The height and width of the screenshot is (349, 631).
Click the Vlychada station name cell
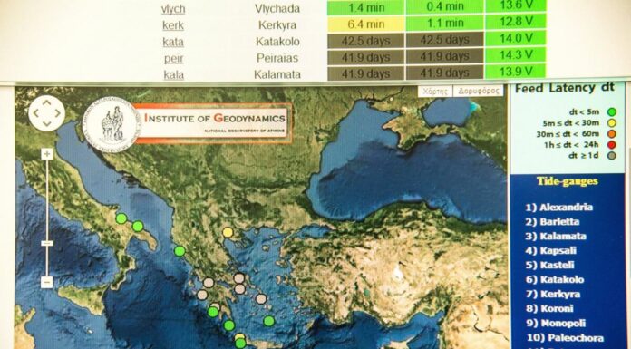tap(277, 8)
